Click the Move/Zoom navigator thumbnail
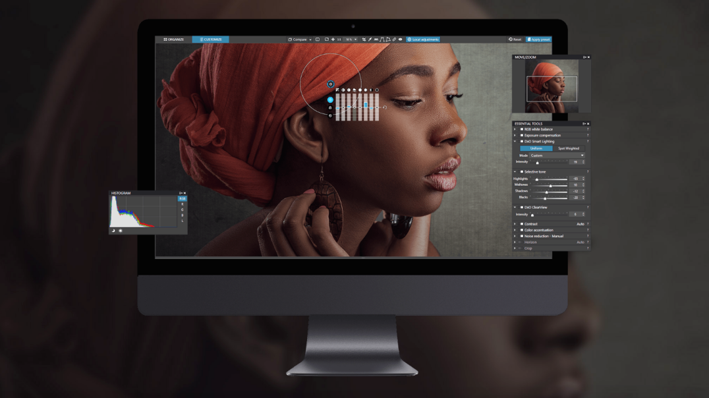 552,86
